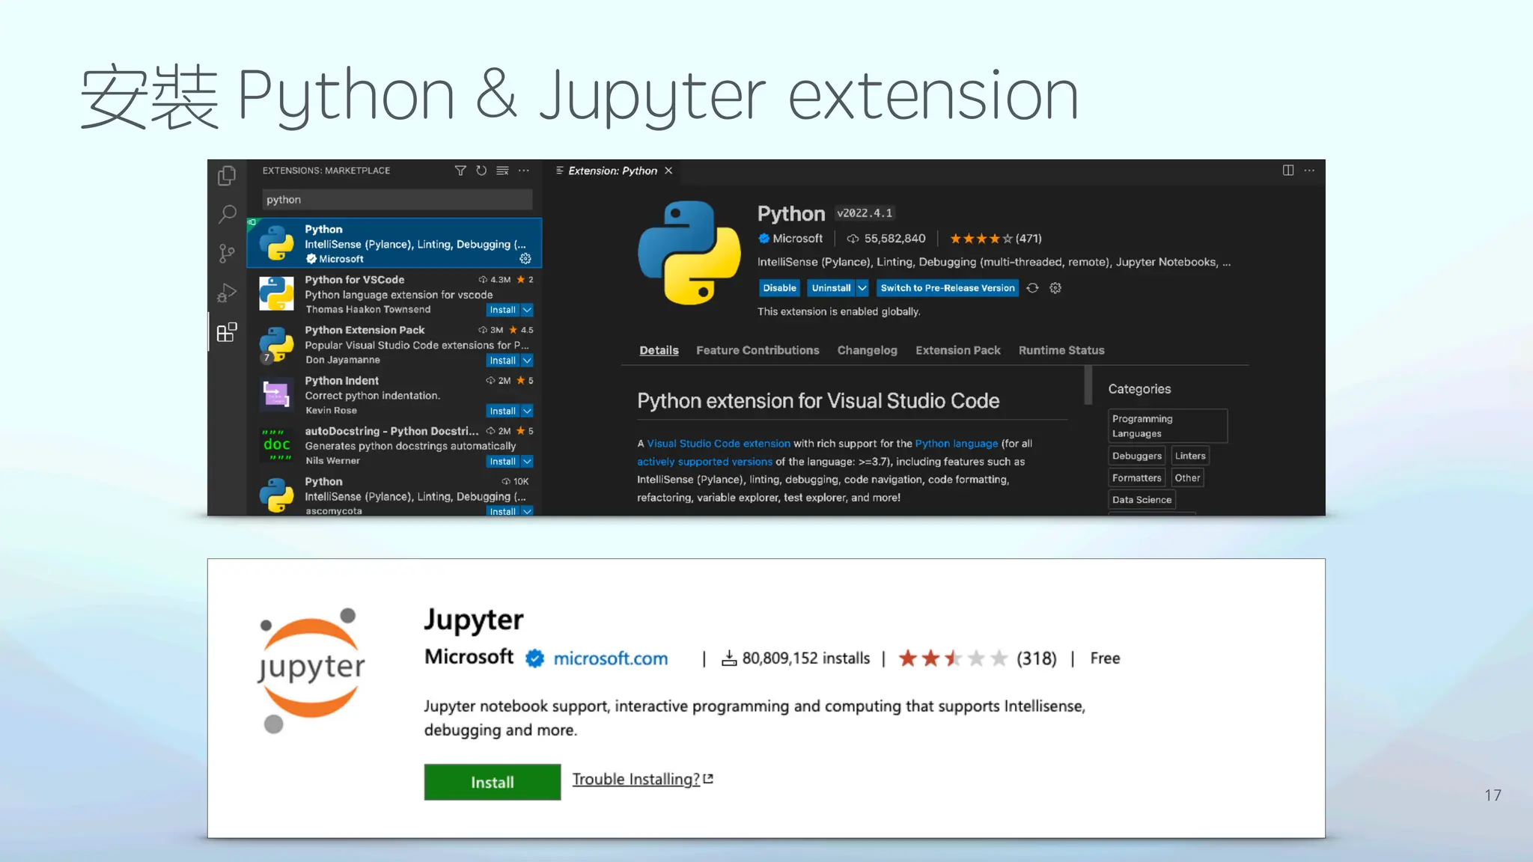Screen dimensions: 1533x862
Task: Expand Install dropdown for autoDocstring
Action: 527,462
